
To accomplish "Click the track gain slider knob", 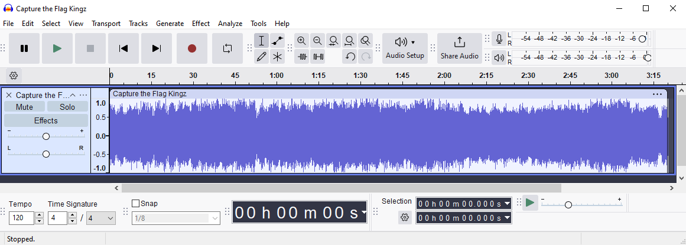I will 45,136.
